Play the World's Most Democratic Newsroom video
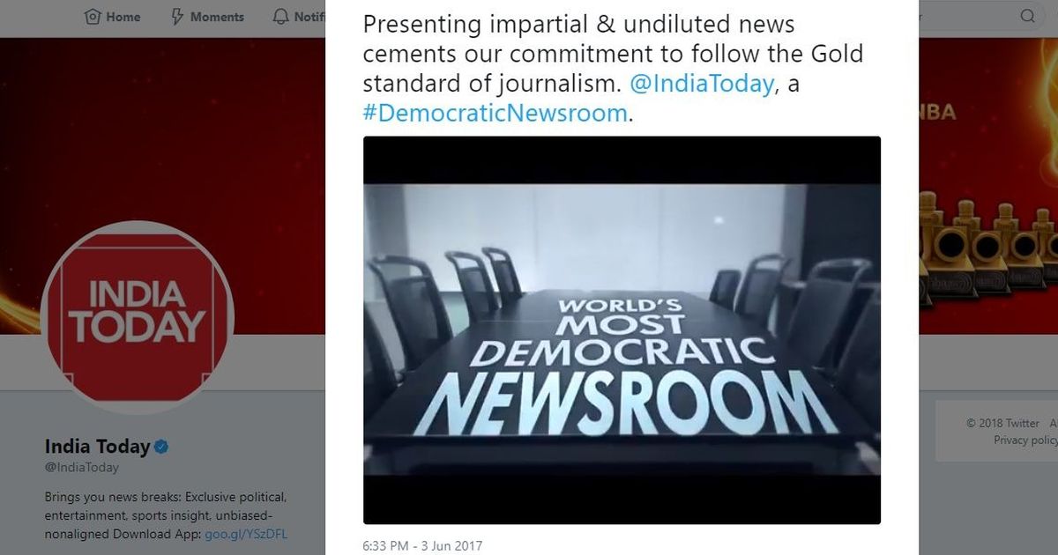Image resolution: width=1058 pixels, height=555 pixels. point(622,329)
